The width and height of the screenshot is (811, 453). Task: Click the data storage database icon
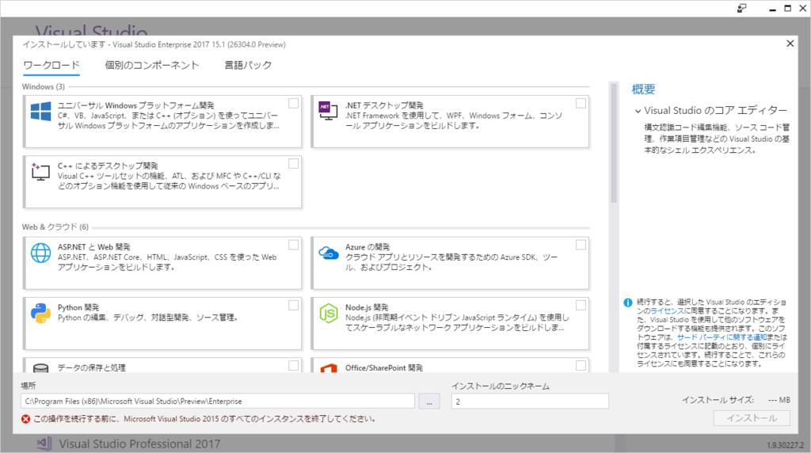pos(41,368)
